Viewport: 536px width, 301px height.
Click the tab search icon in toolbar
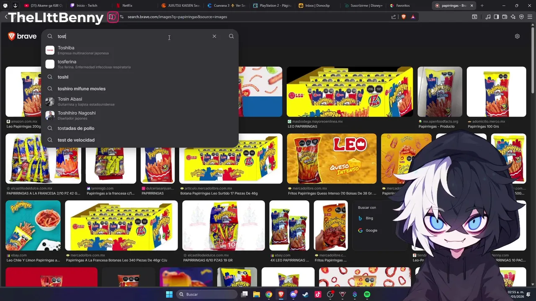click(x=474, y=17)
